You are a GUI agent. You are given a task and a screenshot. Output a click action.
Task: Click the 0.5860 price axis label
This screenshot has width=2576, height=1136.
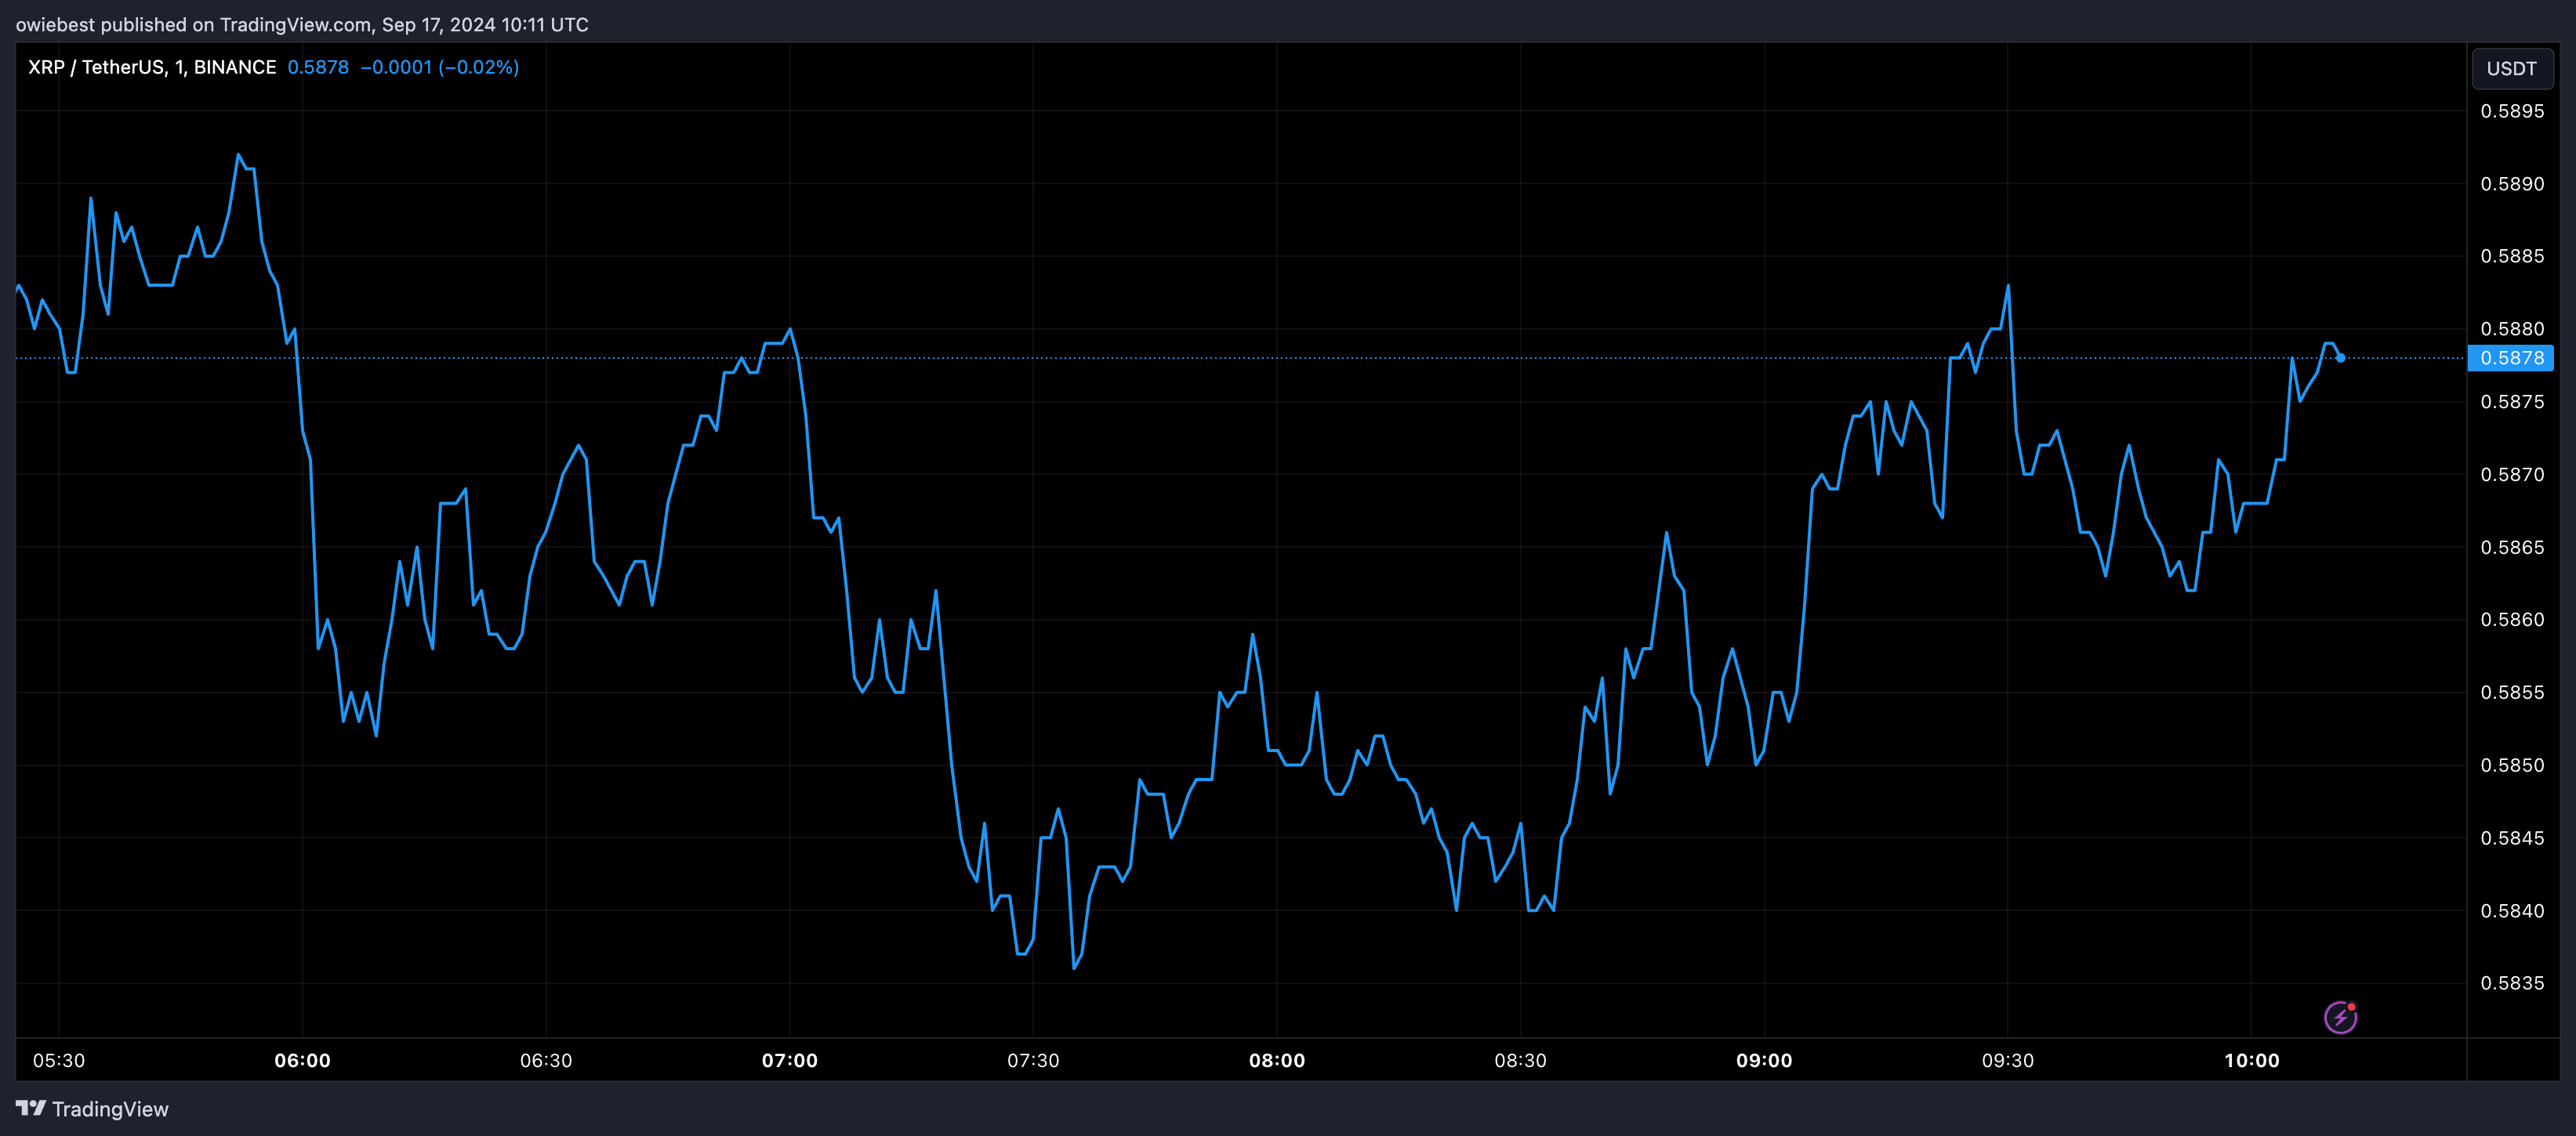click(x=2512, y=620)
